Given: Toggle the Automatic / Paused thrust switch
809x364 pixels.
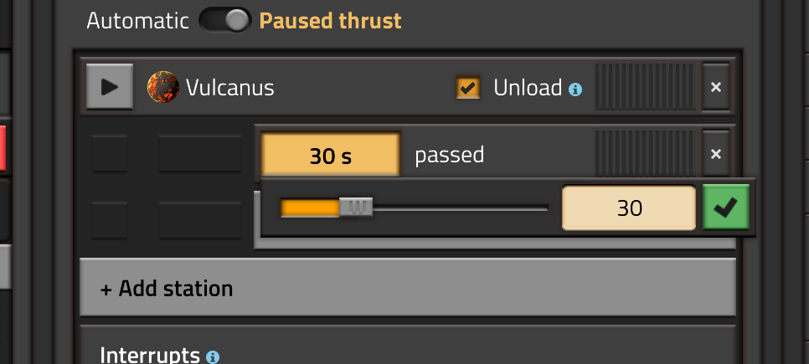Looking at the screenshot, I should [x=225, y=20].
